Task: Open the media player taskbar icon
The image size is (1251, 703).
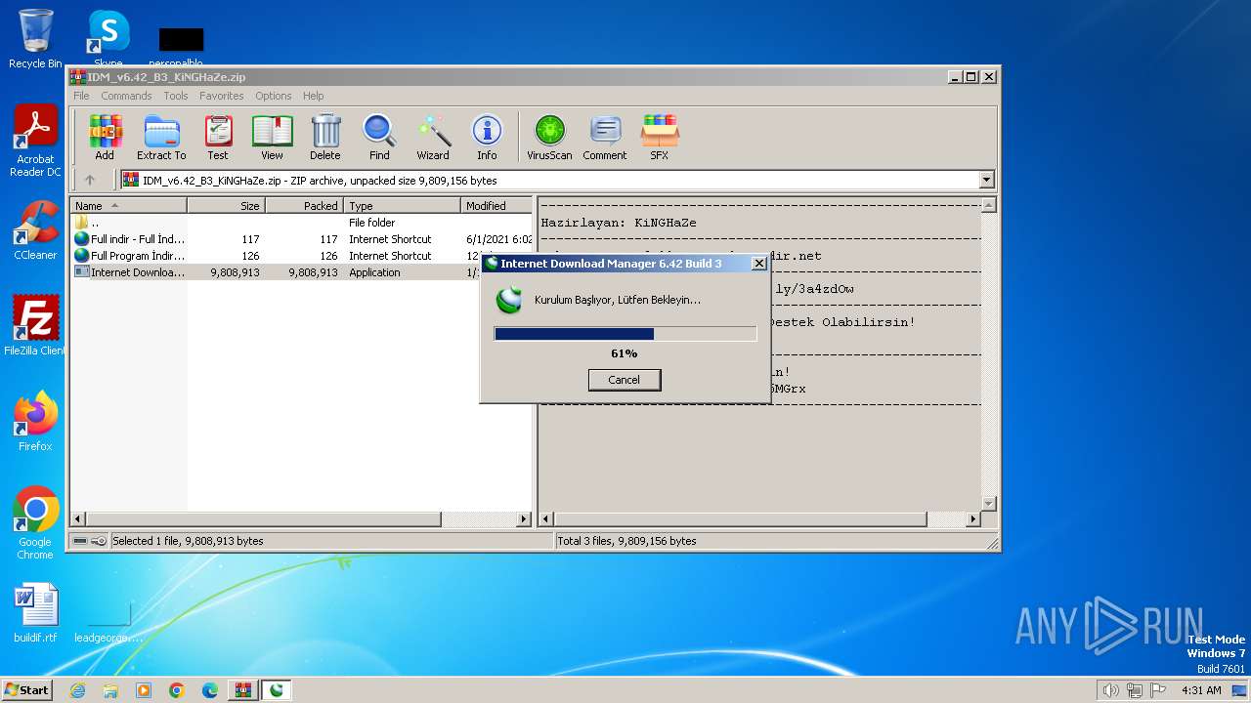Action: 144,690
